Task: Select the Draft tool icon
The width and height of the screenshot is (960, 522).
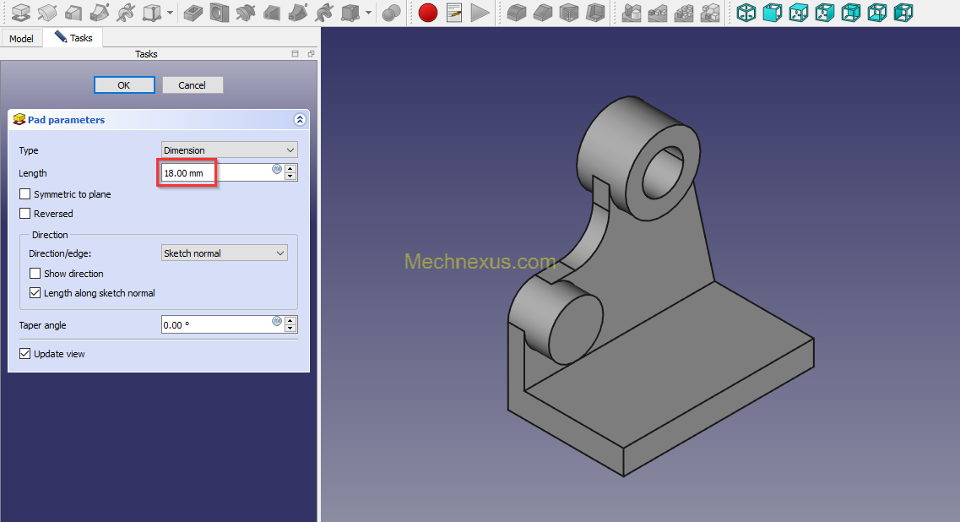Action: tap(569, 13)
